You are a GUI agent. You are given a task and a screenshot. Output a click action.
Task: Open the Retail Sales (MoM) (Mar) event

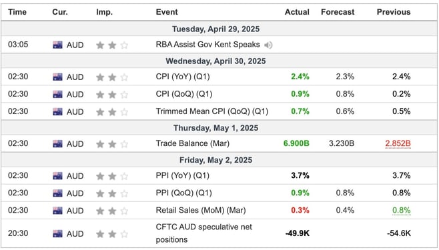(x=201, y=210)
